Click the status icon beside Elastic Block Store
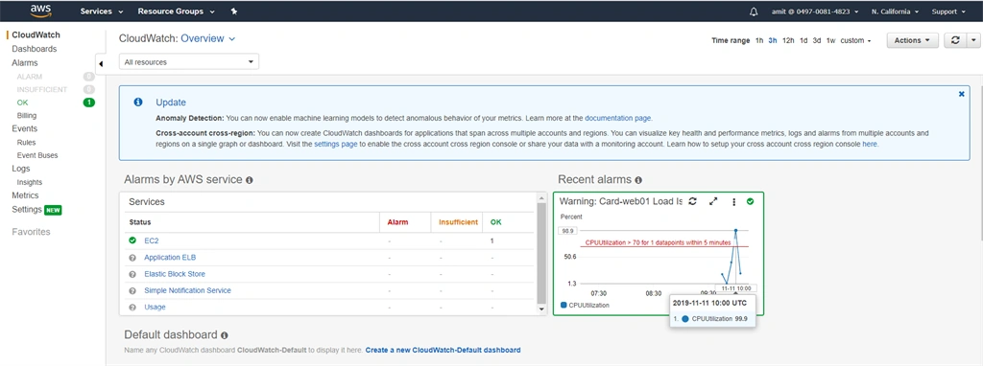The width and height of the screenshot is (983, 366). [x=132, y=274]
